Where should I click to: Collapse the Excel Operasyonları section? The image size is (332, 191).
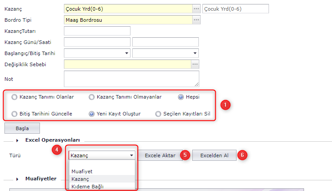click(18, 140)
